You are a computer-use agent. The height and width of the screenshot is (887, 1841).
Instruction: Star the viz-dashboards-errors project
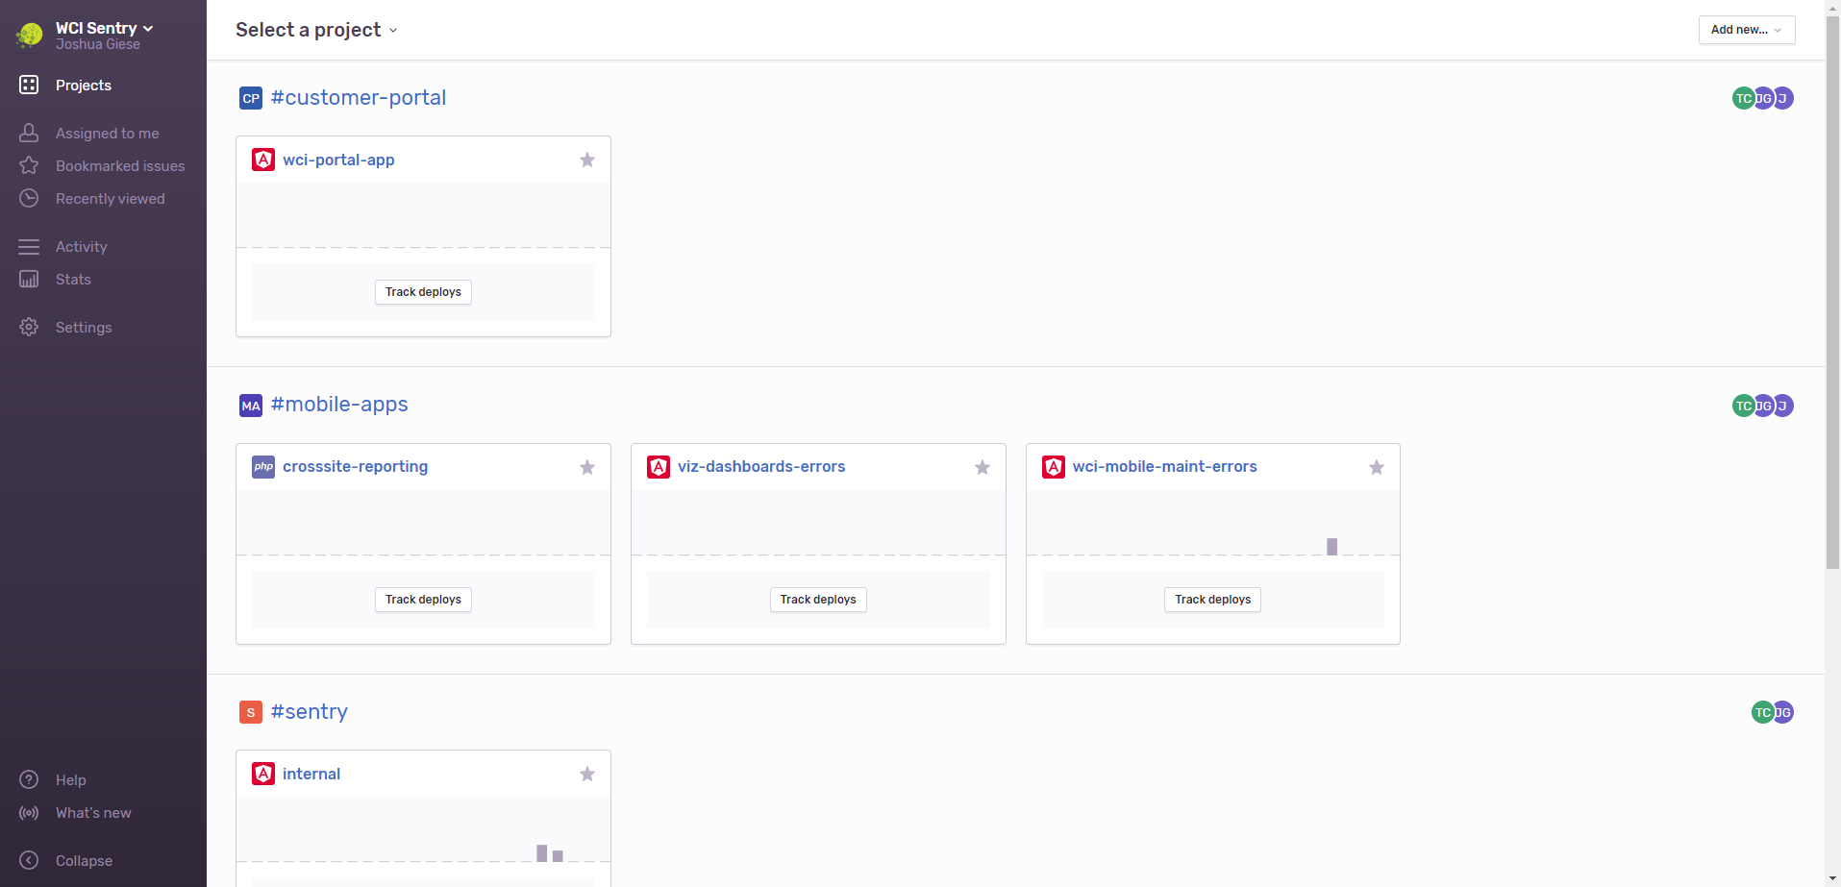983,468
